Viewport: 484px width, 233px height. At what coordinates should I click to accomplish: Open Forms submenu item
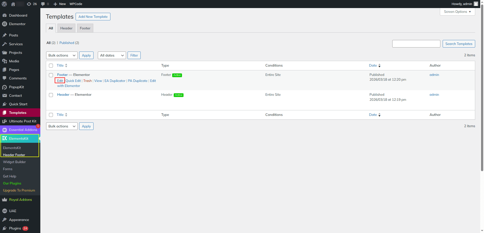coord(8,169)
